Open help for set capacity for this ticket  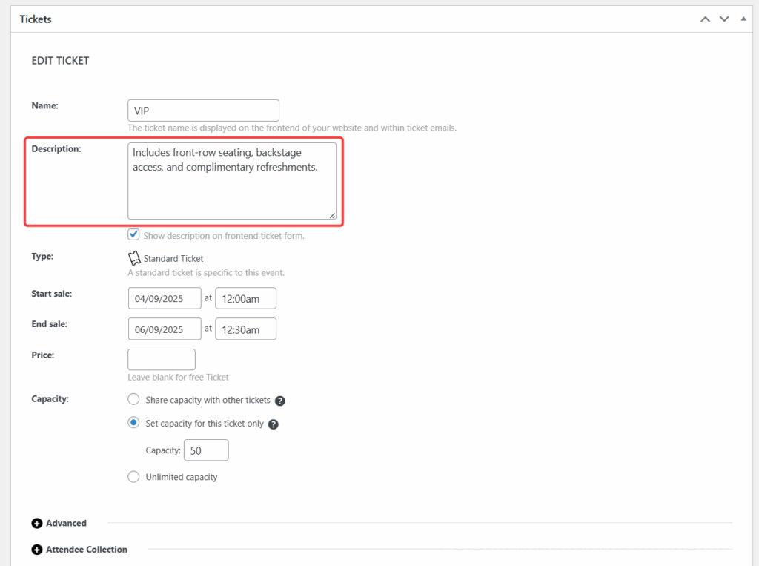[274, 424]
